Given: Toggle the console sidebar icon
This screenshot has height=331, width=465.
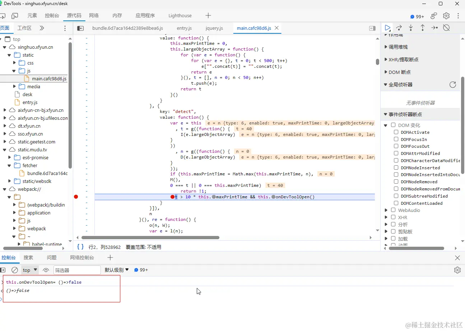Looking at the screenshot, I should (3, 270).
